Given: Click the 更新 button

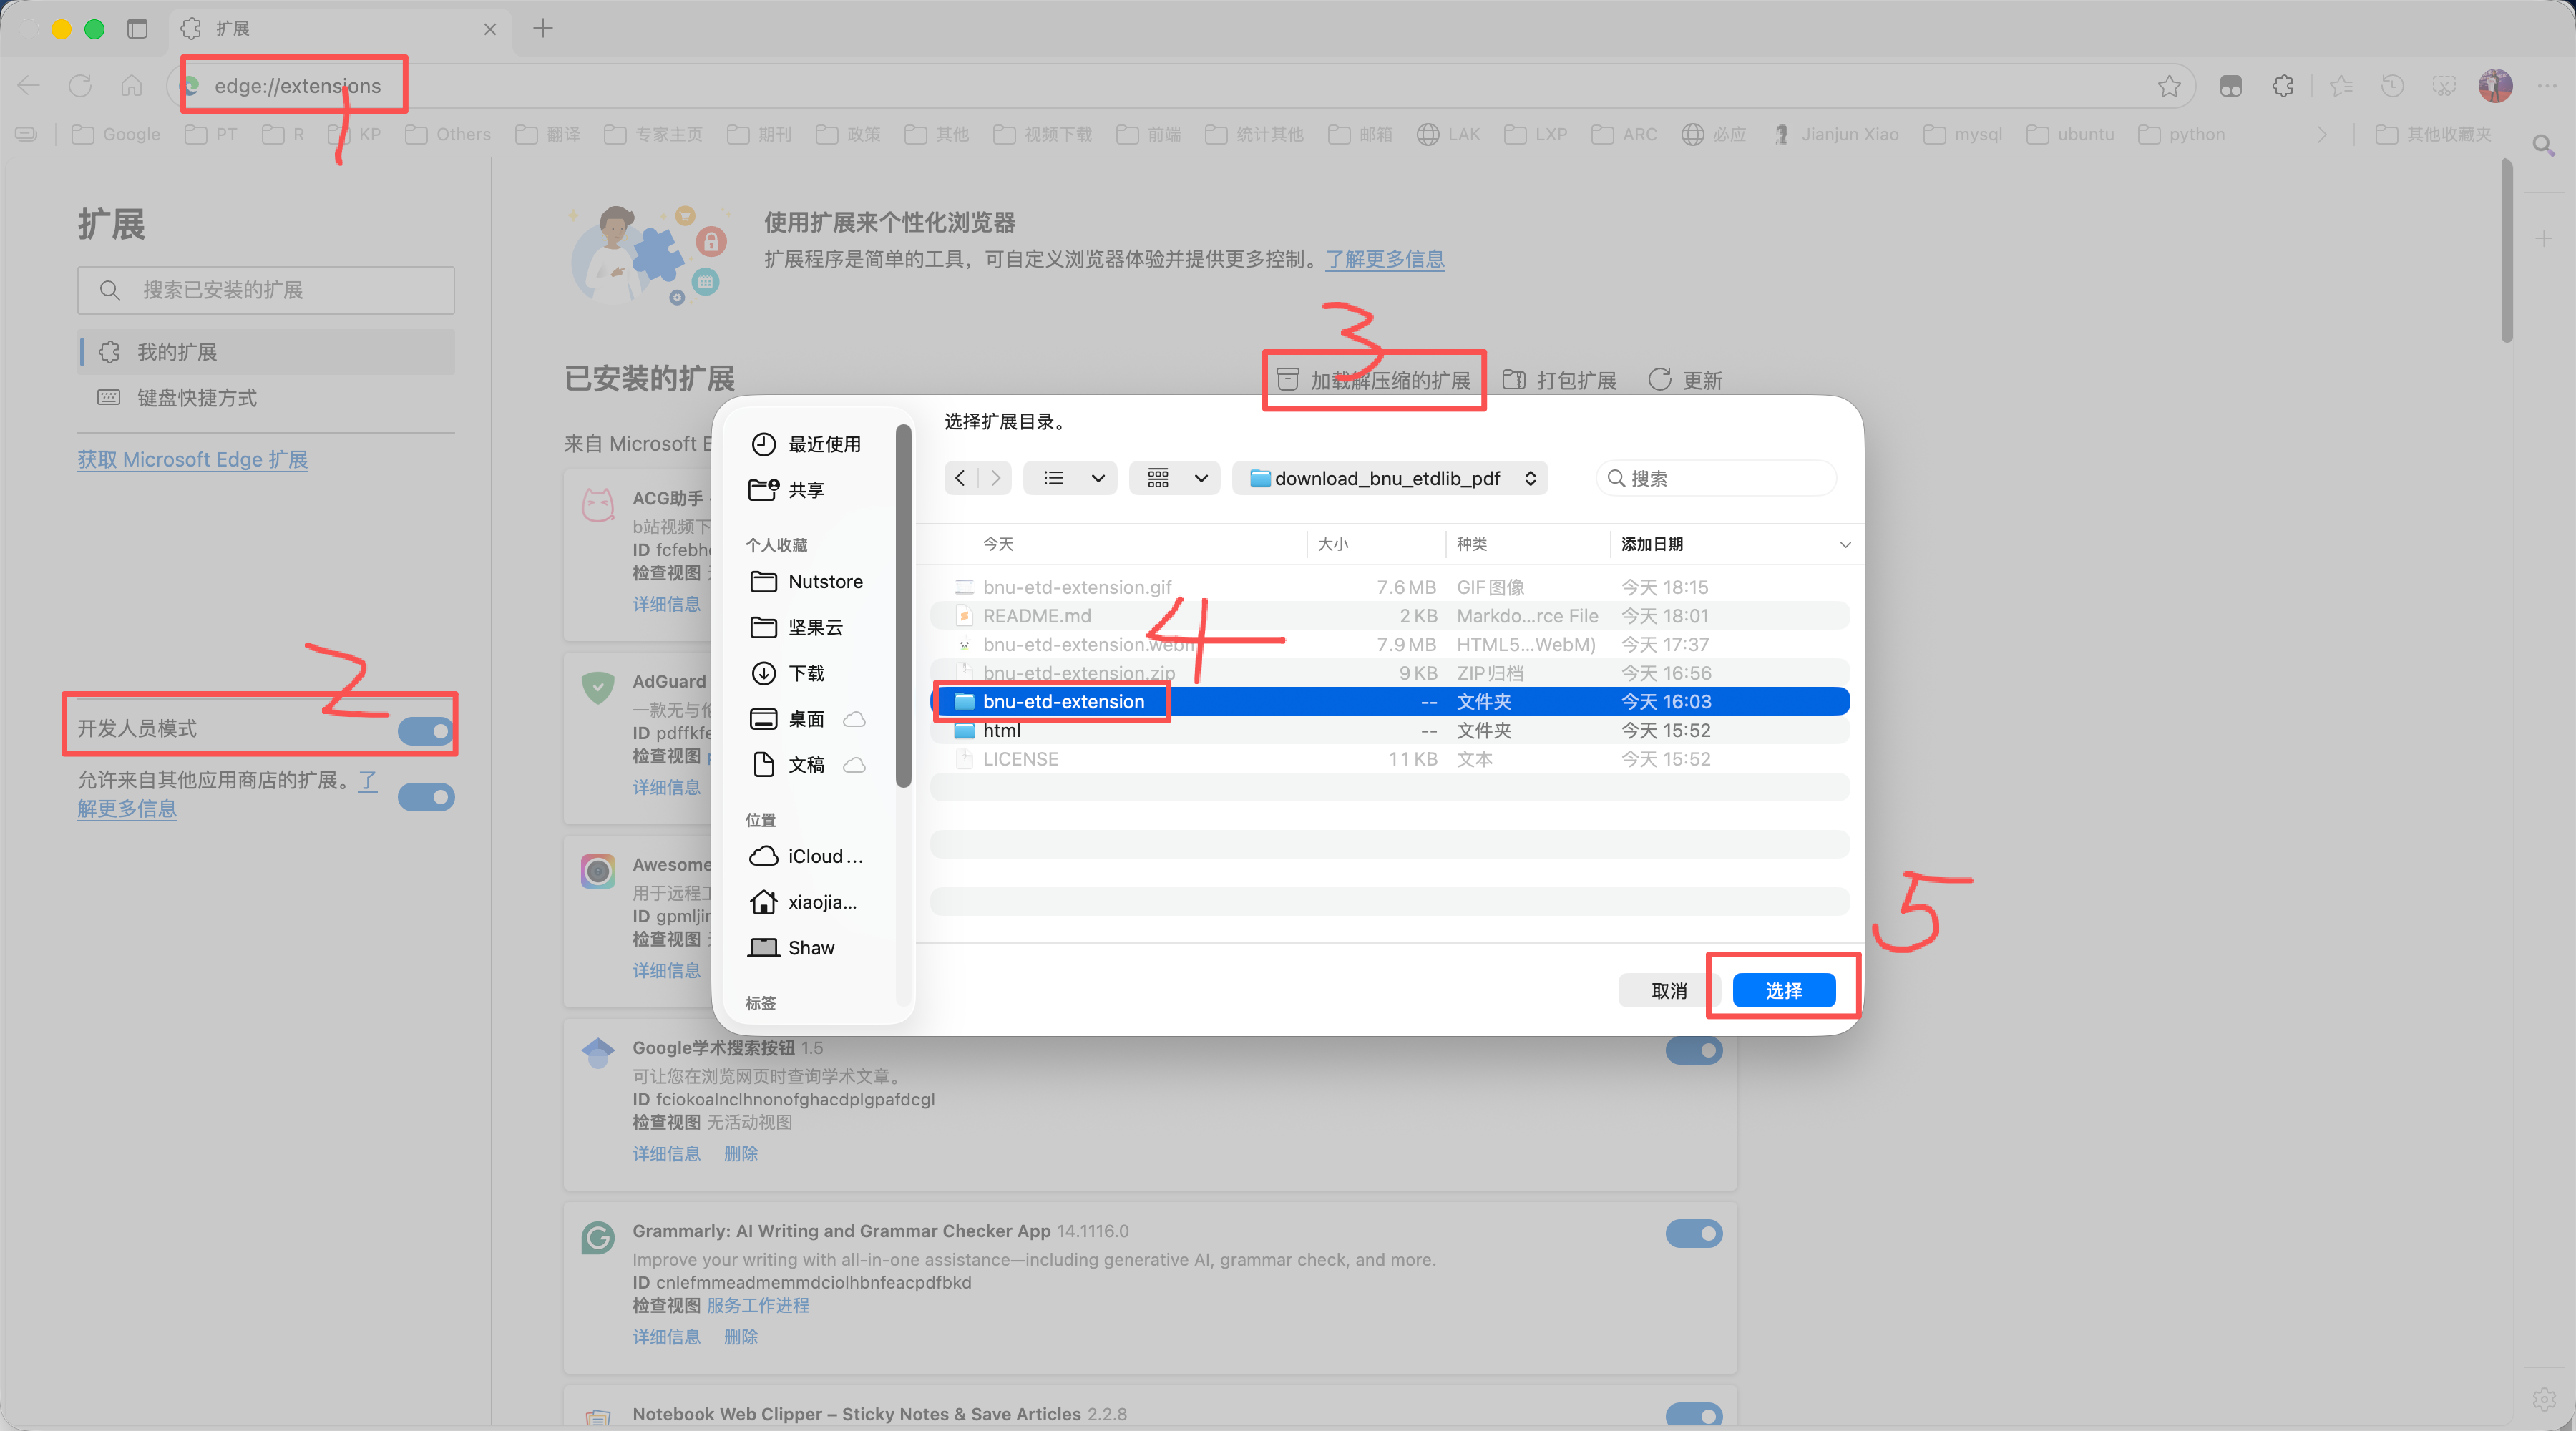Looking at the screenshot, I should click(1685, 380).
